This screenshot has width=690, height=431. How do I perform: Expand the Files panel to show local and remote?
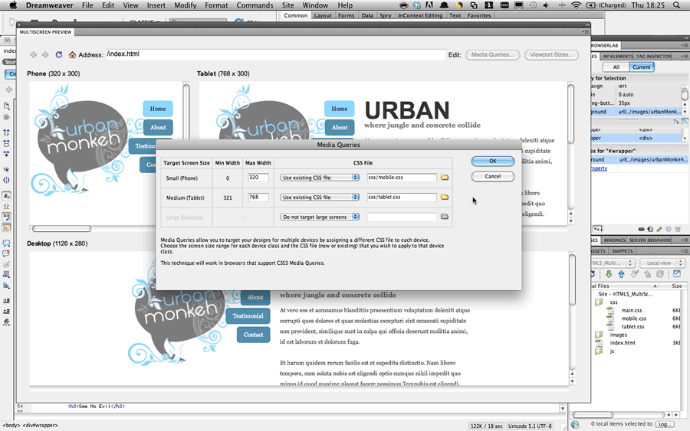click(677, 274)
